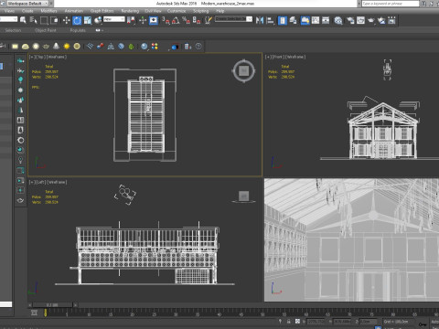Click the Rectangular Selection Region icon
The width and height of the screenshot is (439, 329).
[x=44, y=20]
